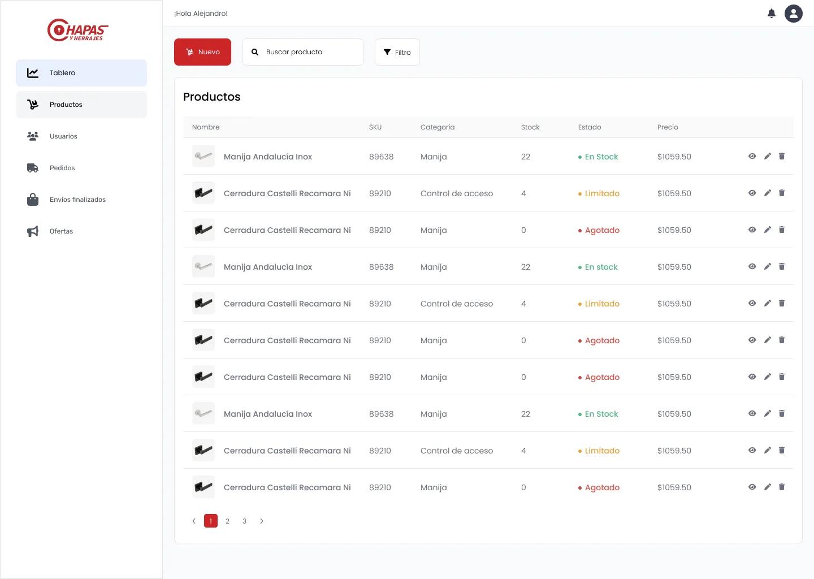
Task: Delete the first Cerradura Castelli Limitado row
Action: 782,193
